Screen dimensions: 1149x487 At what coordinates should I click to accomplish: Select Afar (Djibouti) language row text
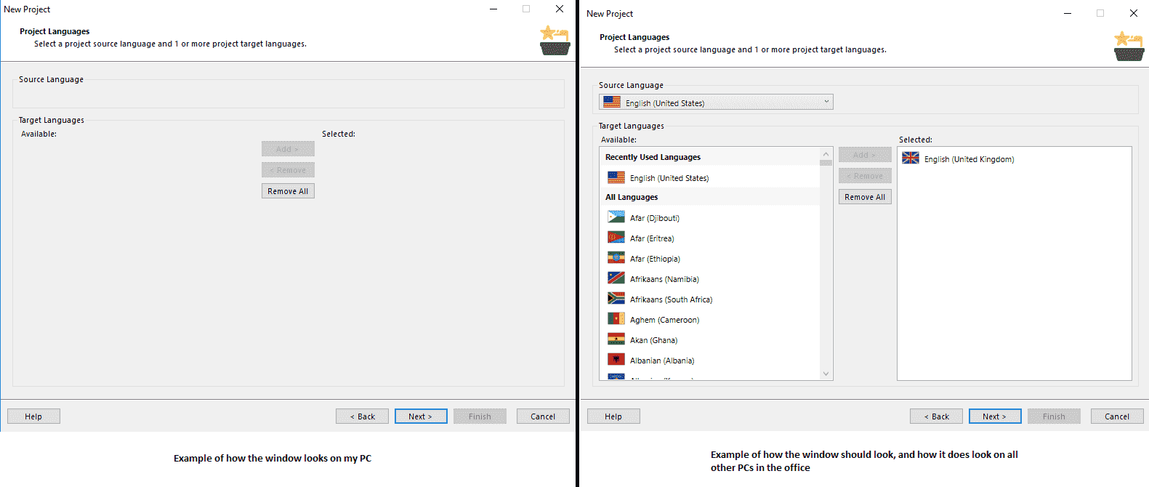[x=655, y=218]
